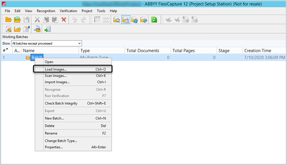Click the Name column header
Viewport: 287px width, 165px height.
click(50, 51)
